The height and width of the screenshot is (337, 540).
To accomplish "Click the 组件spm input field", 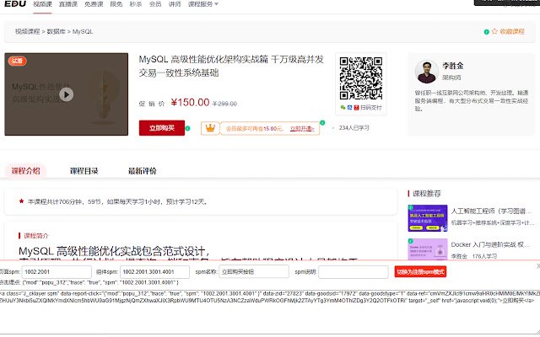I will pos(154,272).
